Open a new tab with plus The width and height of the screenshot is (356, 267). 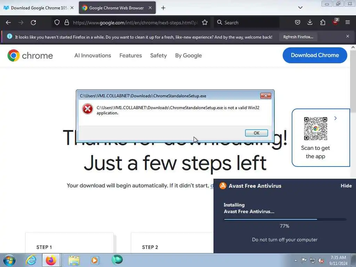[x=163, y=8]
